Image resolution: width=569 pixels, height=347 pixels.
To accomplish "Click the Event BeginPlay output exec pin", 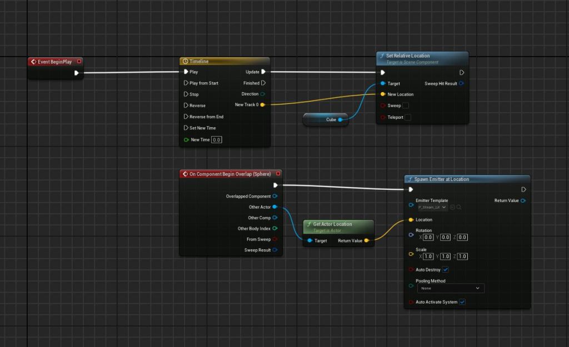I will (77, 73).
